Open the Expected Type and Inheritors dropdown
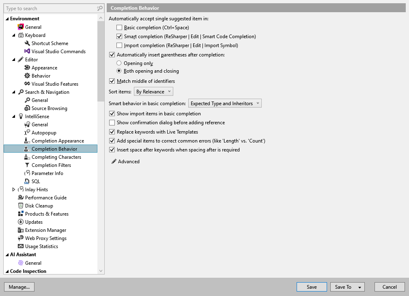The image size is (409, 296). pos(224,103)
